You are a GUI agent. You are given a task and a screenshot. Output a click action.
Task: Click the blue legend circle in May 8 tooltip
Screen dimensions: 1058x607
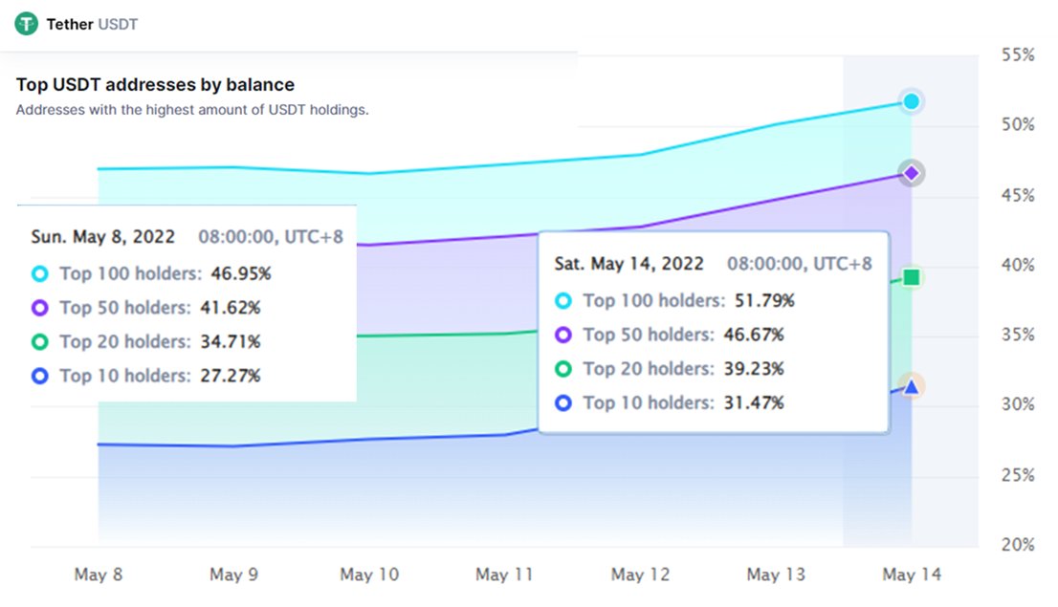click(x=40, y=376)
